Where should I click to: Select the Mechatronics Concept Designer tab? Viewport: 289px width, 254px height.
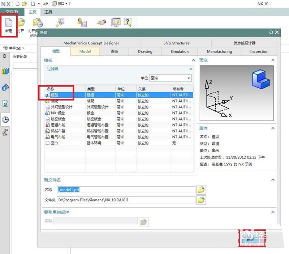91,43
